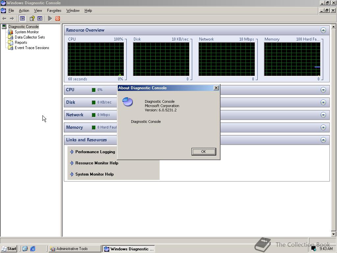This screenshot has width=337, height=253.
Task: Click the Performance Logging arrow icon
Action: [72, 152]
